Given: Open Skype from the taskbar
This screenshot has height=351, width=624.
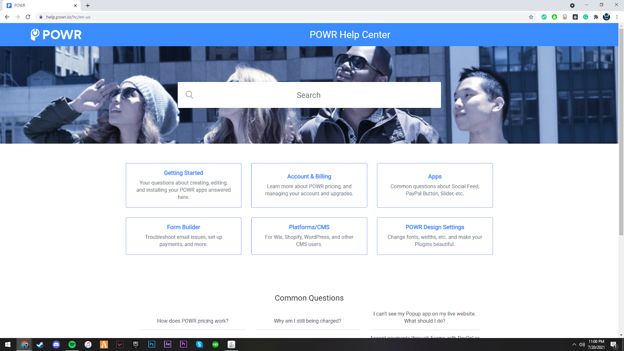Looking at the screenshot, I should 199,344.
